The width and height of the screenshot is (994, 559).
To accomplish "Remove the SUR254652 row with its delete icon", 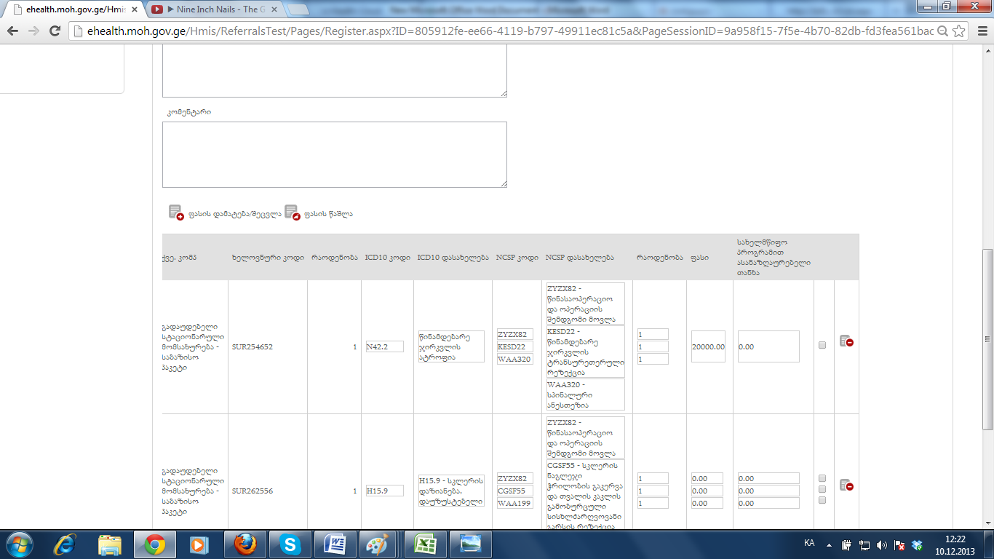I will point(846,341).
